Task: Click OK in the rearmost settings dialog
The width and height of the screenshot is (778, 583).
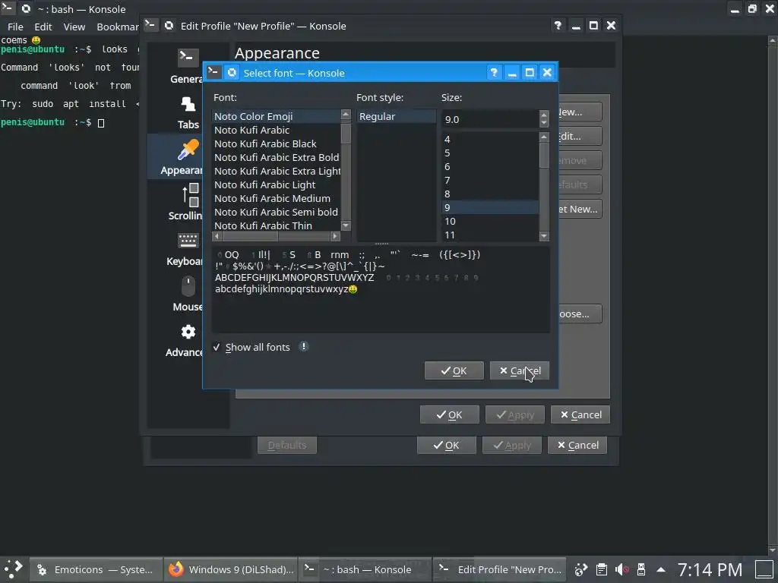Action: pyautogui.click(x=447, y=445)
